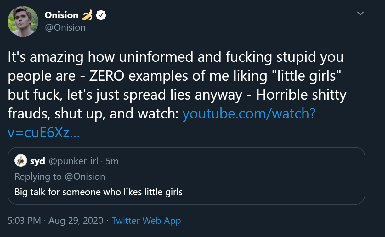Open the 5m timestamp of quoted tweet
Screen dimensions: 385x237
[x=112, y=161]
